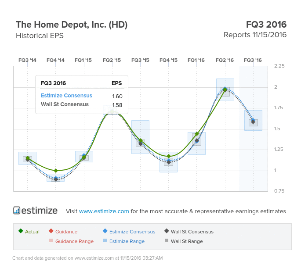The height and width of the screenshot is (272, 301).
Task: Click the FQ2 '16 quarter label
Action: click(x=225, y=60)
